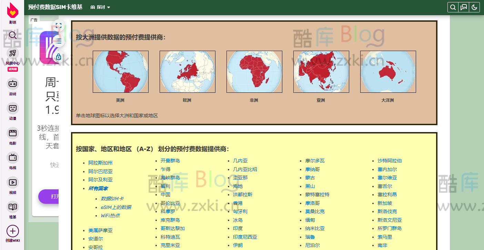
Task: Open the 游戏 games sidebar icon
Action: (x=12, y=84)
